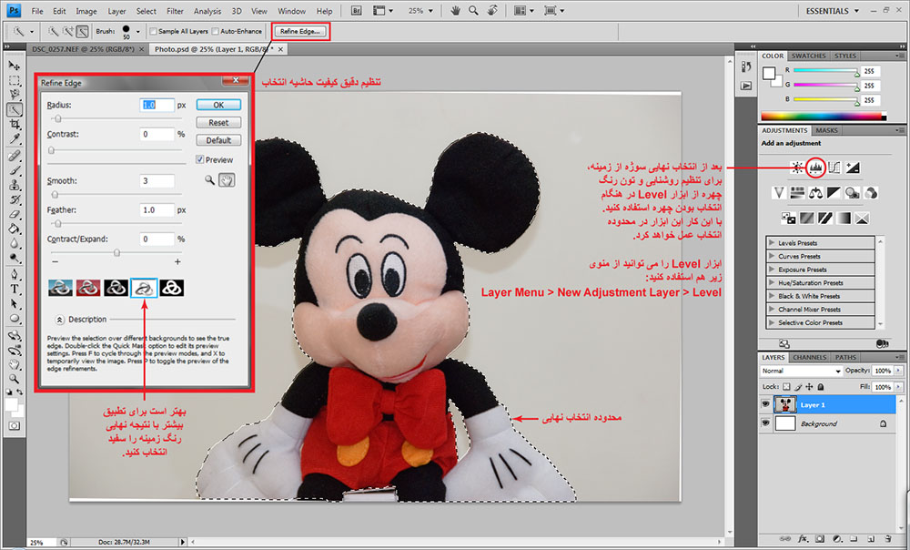Select the Brush tool
This screenshot has height=550, width=910.
[15, 171]
